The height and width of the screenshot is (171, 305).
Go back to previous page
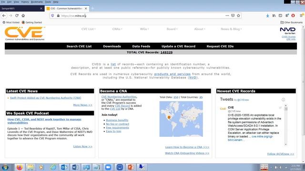(x=4, y=16)
